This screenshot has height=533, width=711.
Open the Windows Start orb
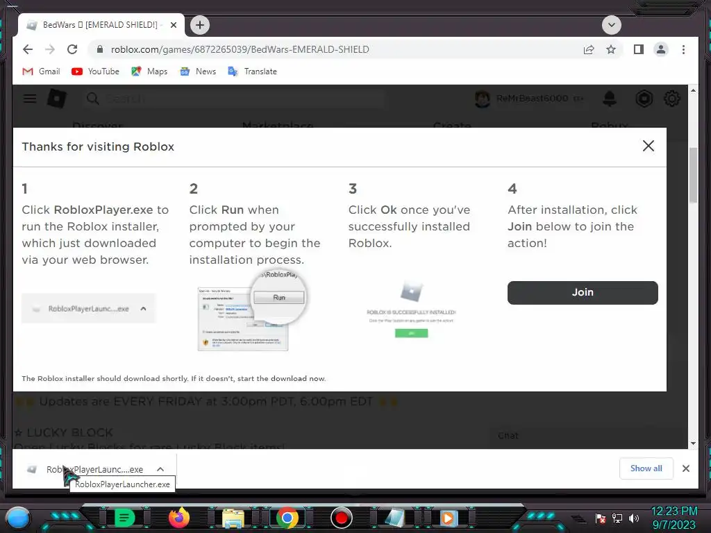click(x=18, y=518)
